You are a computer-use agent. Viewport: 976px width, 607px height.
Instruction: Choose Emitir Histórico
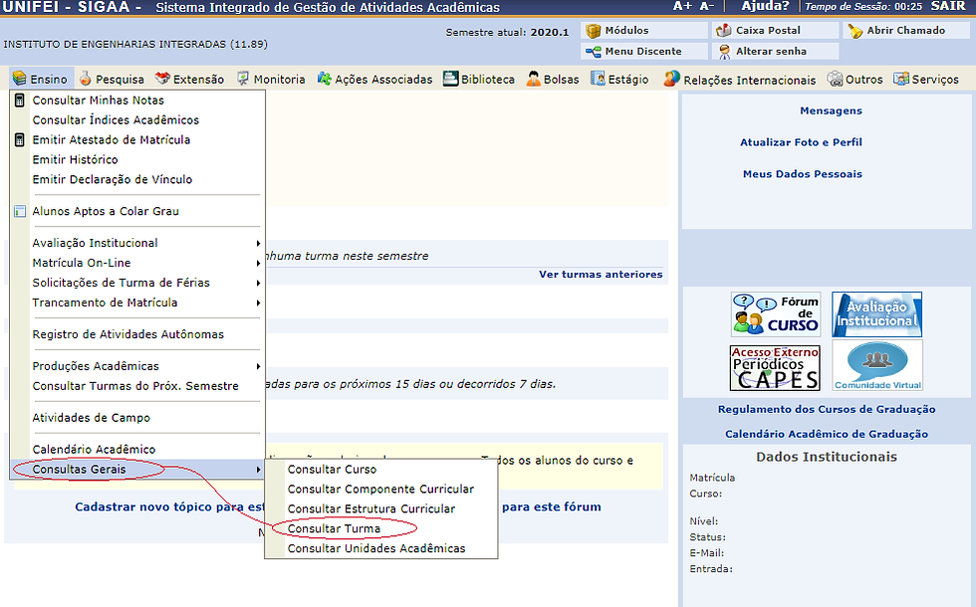pyautogui.click(x=76, y=160)
